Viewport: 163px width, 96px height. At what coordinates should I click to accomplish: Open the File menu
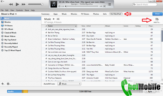(2, 10)
